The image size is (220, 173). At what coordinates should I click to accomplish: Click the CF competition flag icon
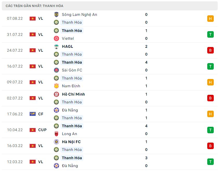click(33, 114)
